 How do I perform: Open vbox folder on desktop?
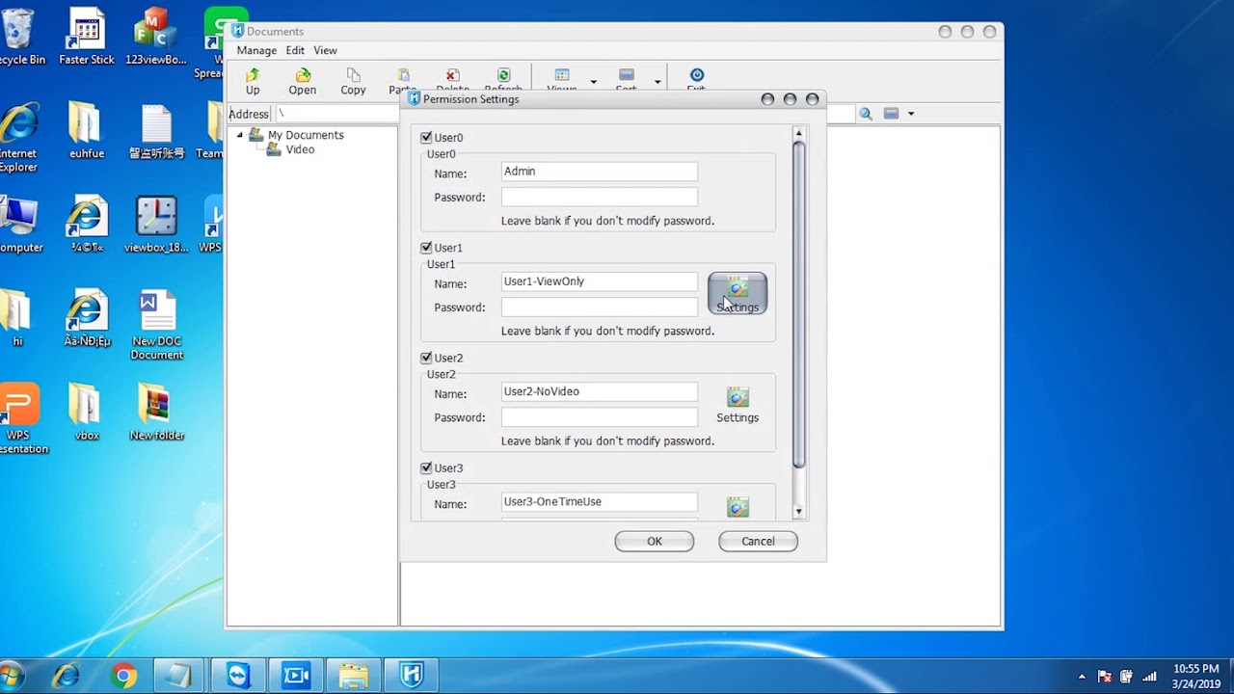87,414
